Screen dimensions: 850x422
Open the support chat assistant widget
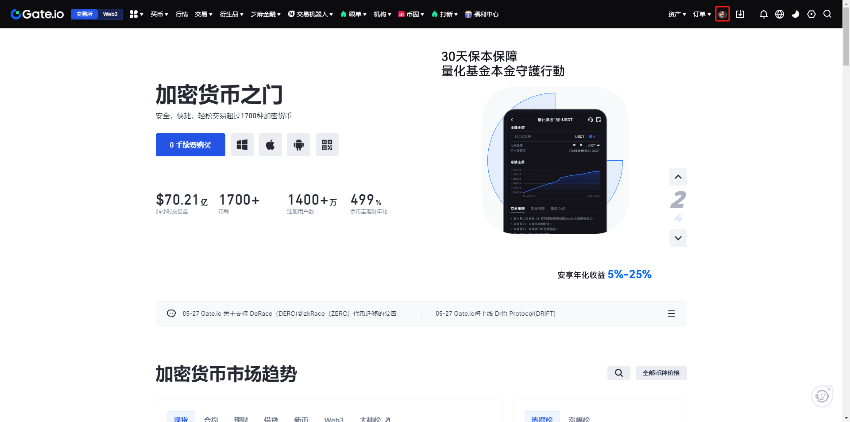822,396
